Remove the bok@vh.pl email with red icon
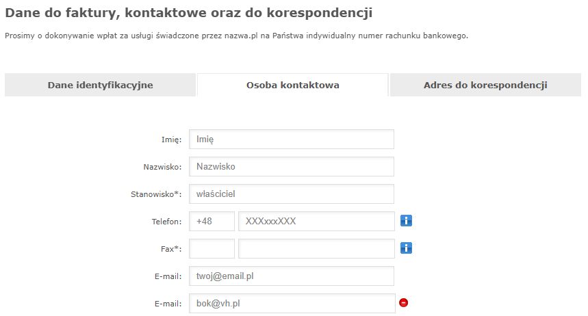This screenshot has height=316, width=588. [403, 303]
